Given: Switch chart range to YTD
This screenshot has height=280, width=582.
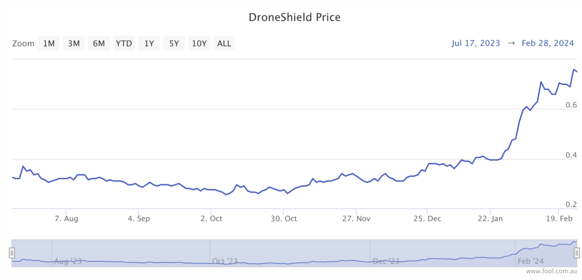Looking at the screenshot, I should click(124, 44).
